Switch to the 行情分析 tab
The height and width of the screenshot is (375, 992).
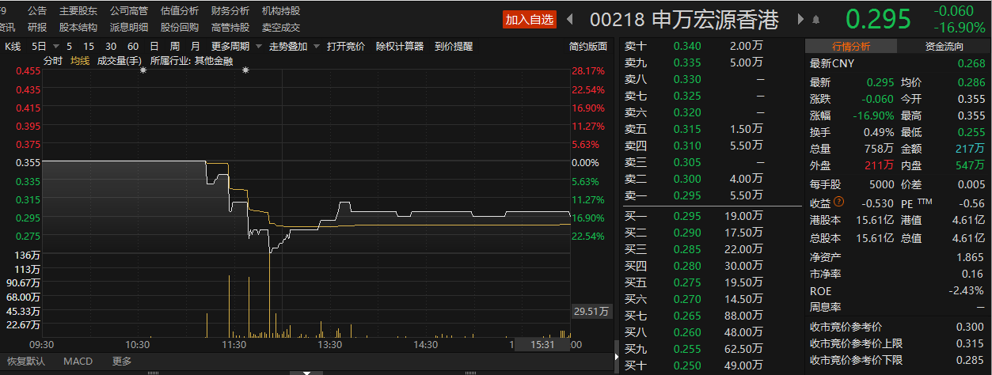[851, 47]
